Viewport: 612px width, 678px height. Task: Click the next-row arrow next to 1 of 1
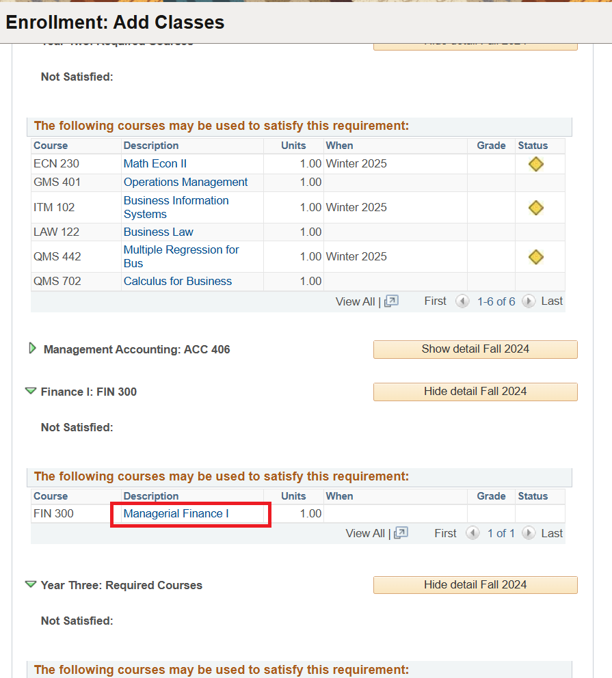click(x=529, y=534)
